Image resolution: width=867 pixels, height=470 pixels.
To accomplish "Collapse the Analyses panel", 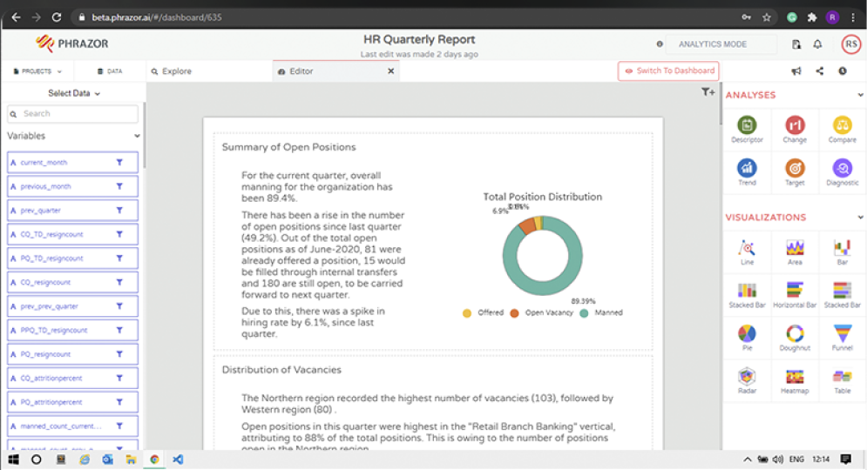I will click(x=860, y=95).
